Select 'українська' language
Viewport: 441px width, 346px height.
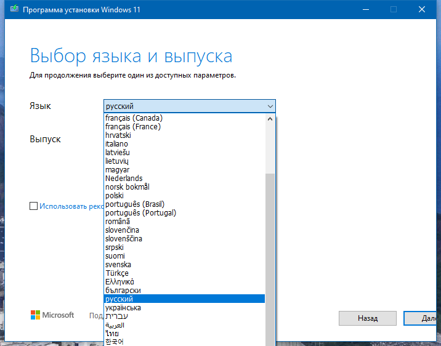[184, 307]
